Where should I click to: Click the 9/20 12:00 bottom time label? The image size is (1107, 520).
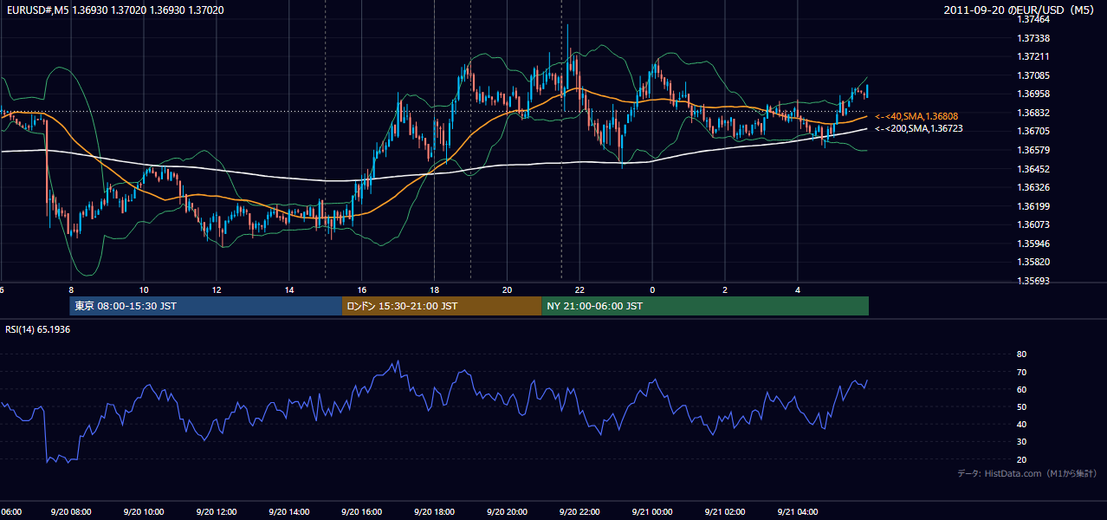click(217, 512)
